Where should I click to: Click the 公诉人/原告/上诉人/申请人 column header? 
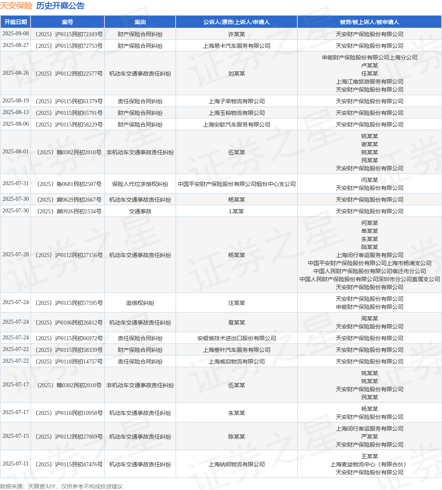(x=237, y=22)
